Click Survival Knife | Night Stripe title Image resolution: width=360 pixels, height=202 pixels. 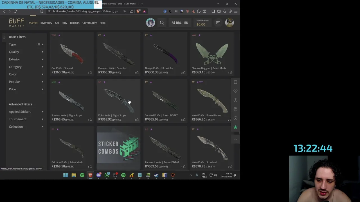(x=67, y=115)
